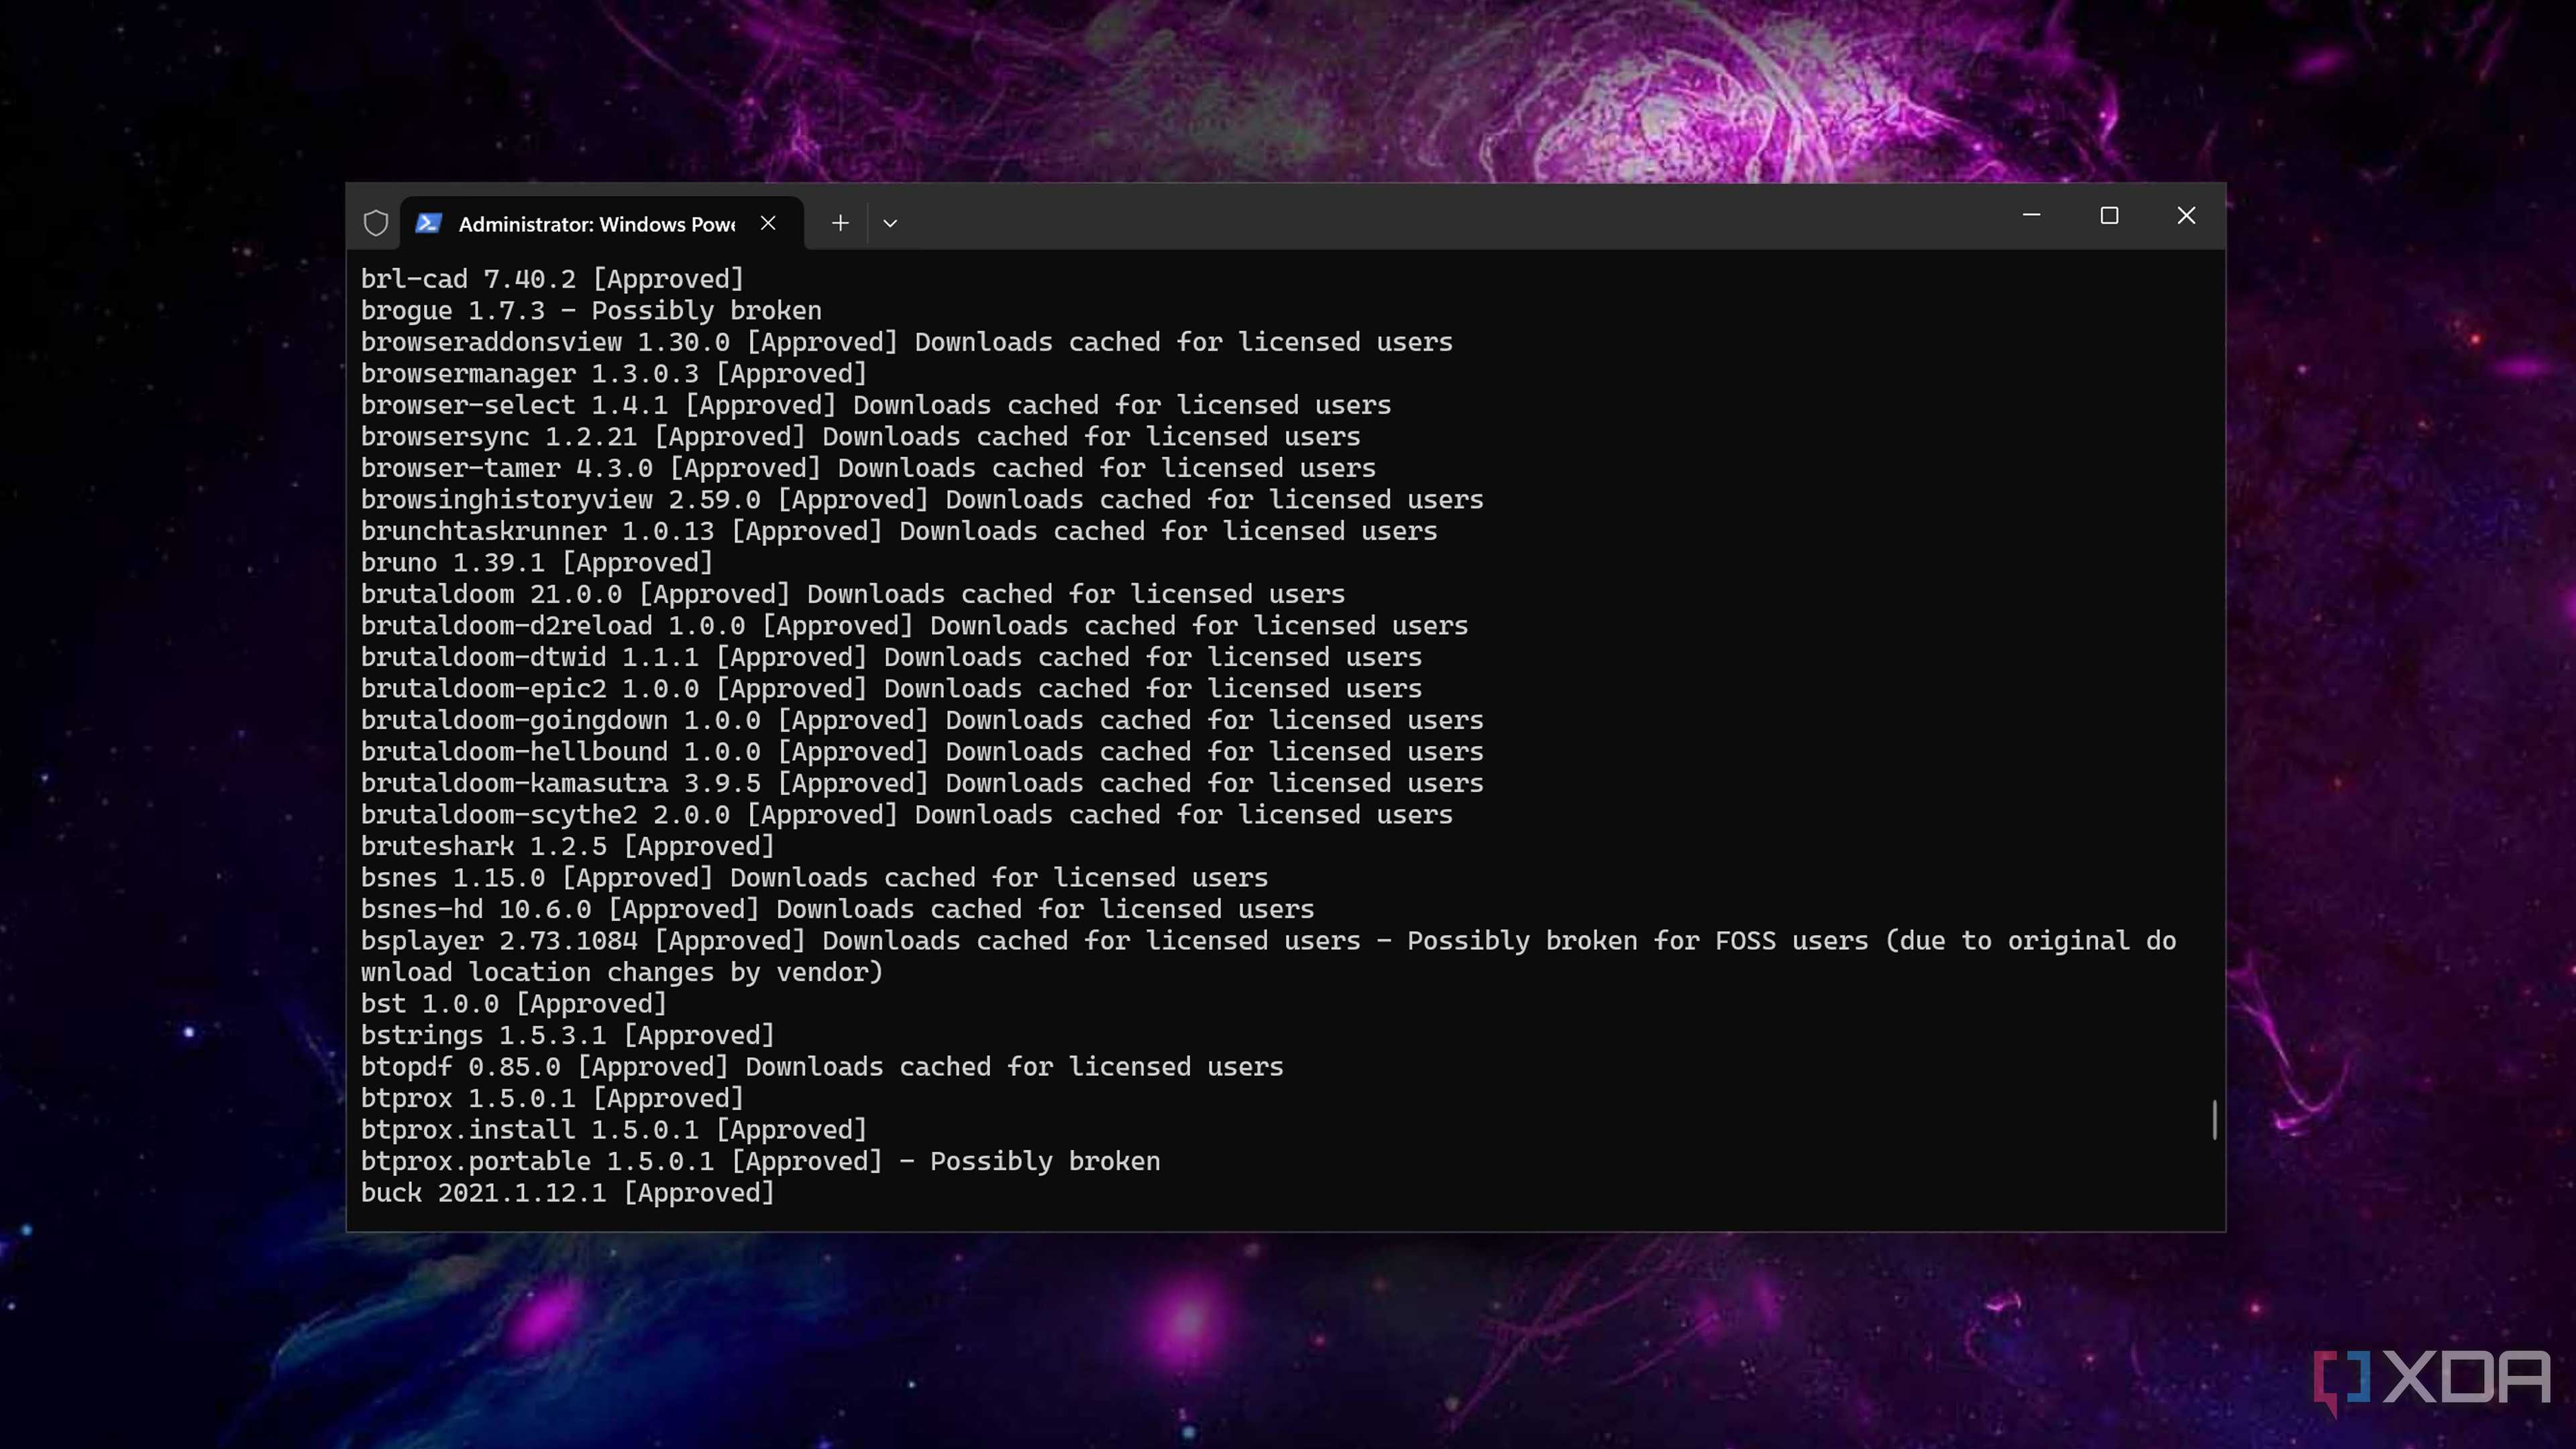This screenshot has height=1449, width=2576.
Task: Click the bstrings 1.5.3.1 line
Action: pyautogui.click(x=567, y=1035)
